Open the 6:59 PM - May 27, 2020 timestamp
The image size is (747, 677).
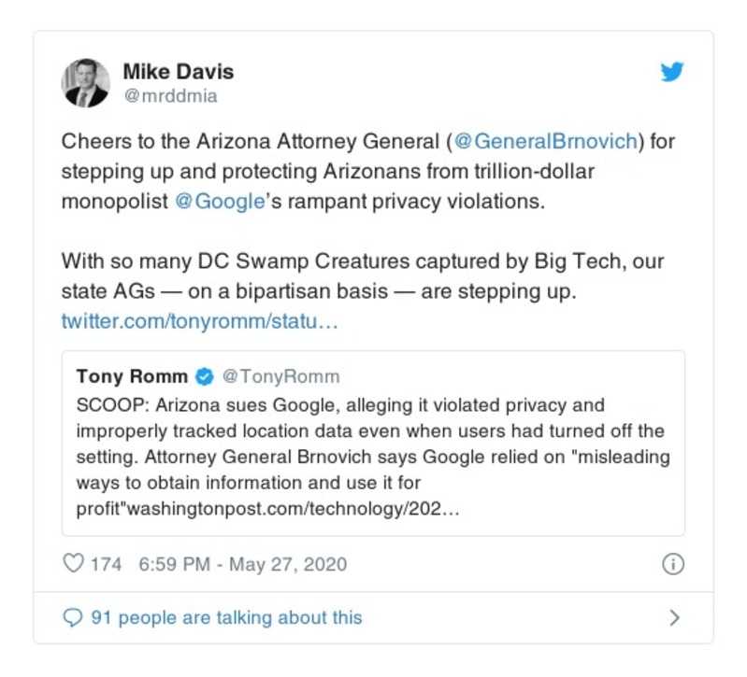(x=242, y=564)
